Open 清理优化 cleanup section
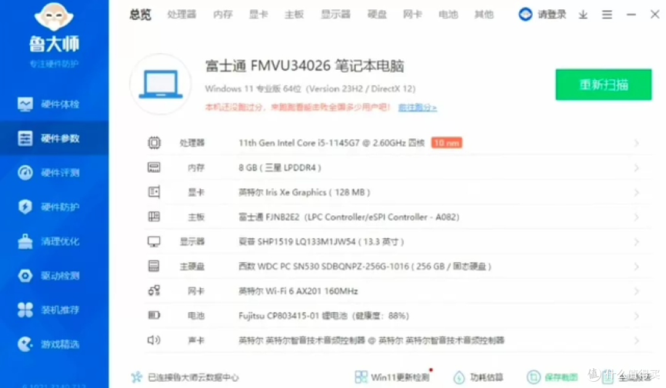Screen dimensions: 666x388 [54, 241]
